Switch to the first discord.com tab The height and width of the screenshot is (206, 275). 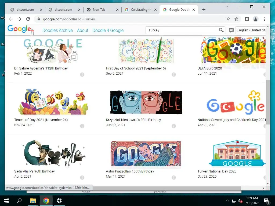point(25,10)
